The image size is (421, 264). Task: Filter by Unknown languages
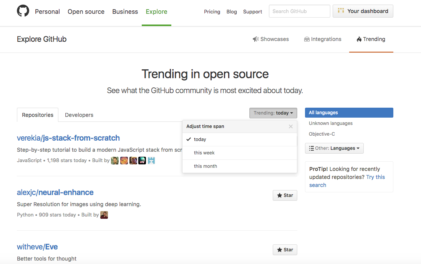point(330,123)
